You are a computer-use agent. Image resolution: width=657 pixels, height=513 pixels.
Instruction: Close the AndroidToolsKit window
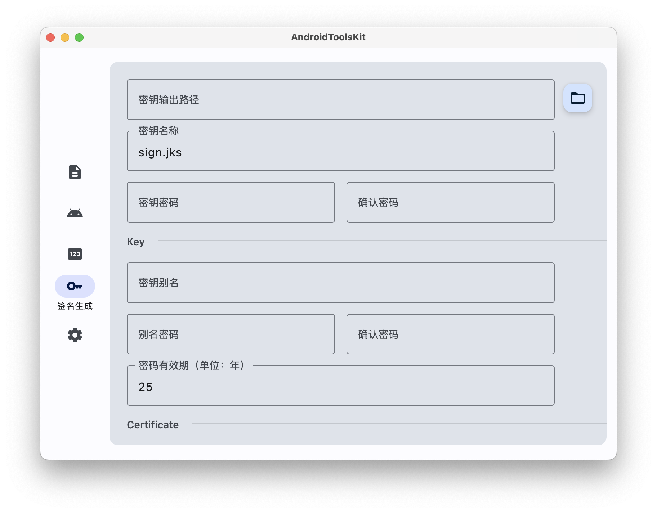(50, 37)
